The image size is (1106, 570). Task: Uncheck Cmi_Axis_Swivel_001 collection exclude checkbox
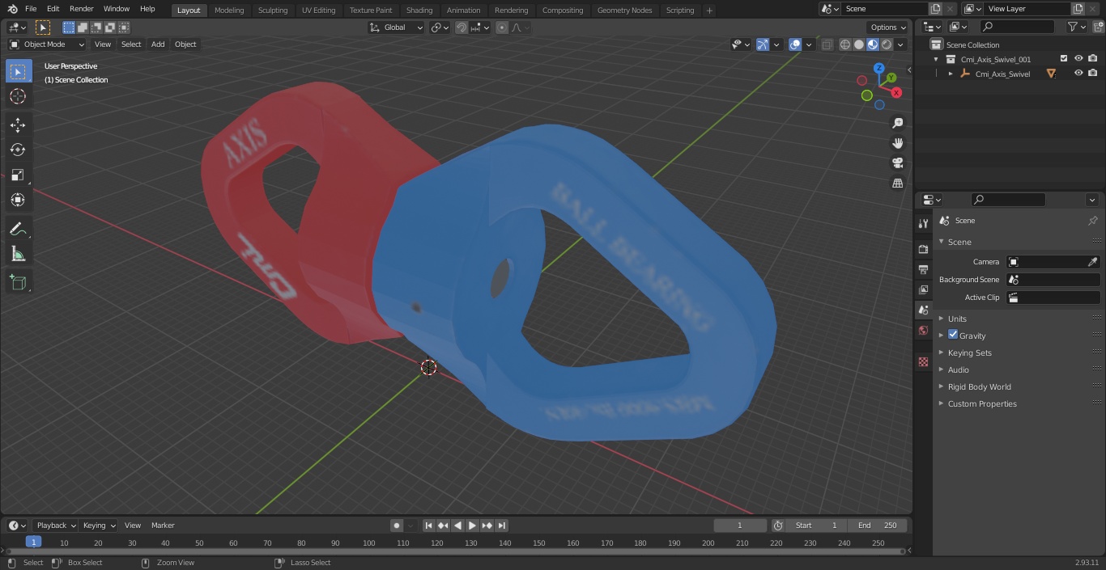[1064, 59]
